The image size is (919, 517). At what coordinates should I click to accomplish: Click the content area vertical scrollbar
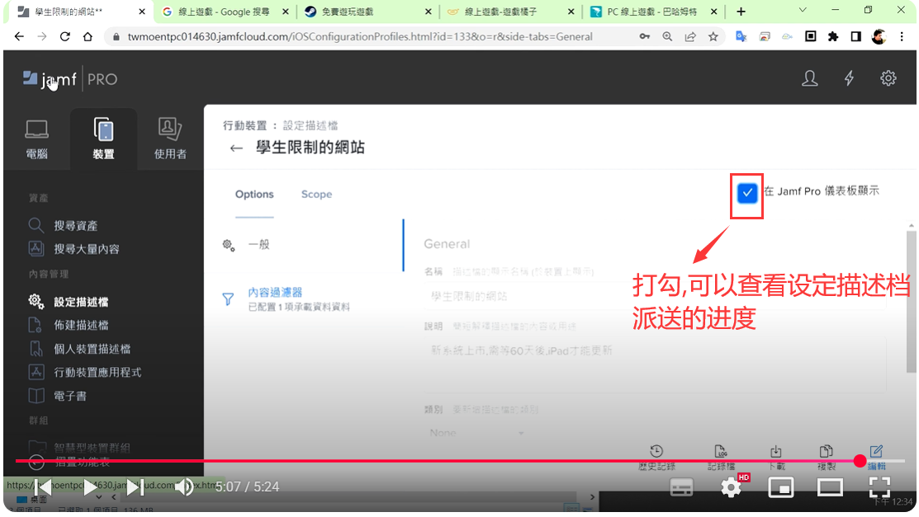coord(911,301)
